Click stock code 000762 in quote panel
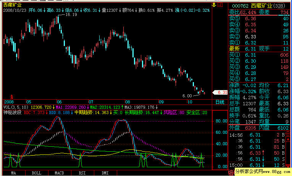The image size is (292, 176). click(x=240, y=6)
